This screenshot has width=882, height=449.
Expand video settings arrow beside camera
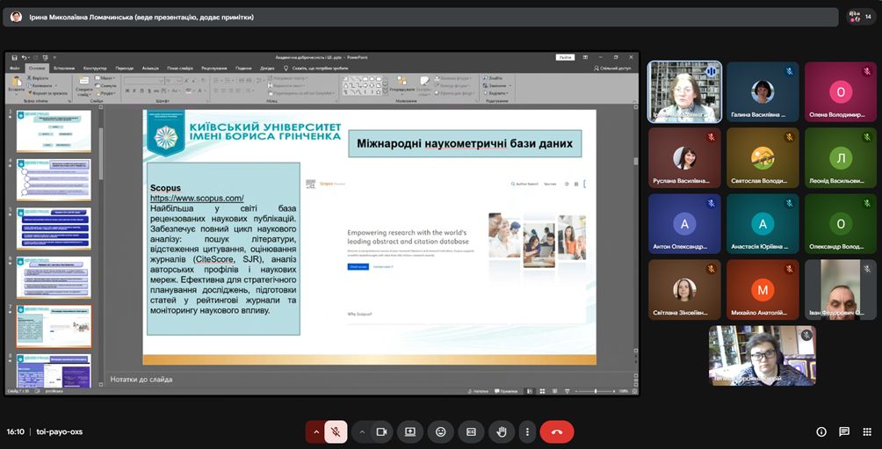click(x=361, y=431)
